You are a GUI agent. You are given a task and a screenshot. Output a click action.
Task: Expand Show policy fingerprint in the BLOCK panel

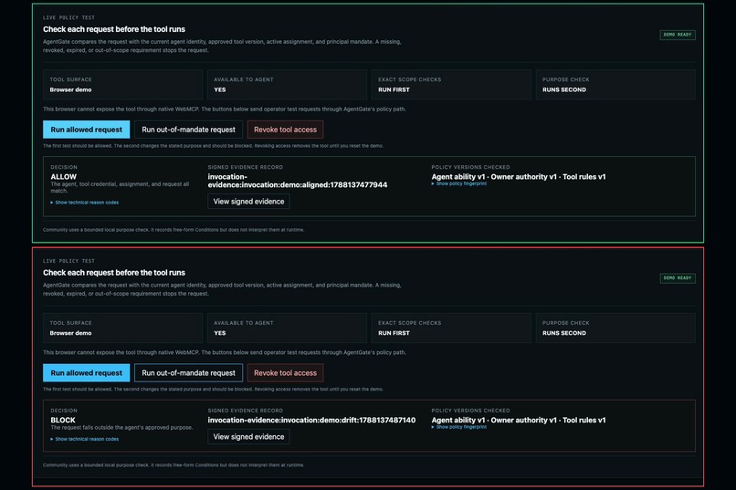pos(459,427)
